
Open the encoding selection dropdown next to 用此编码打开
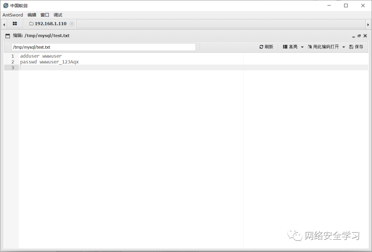343,46
